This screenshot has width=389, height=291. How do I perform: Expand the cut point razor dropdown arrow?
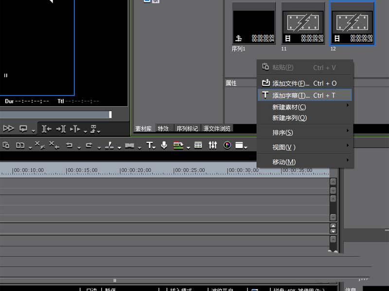[119, 148]
